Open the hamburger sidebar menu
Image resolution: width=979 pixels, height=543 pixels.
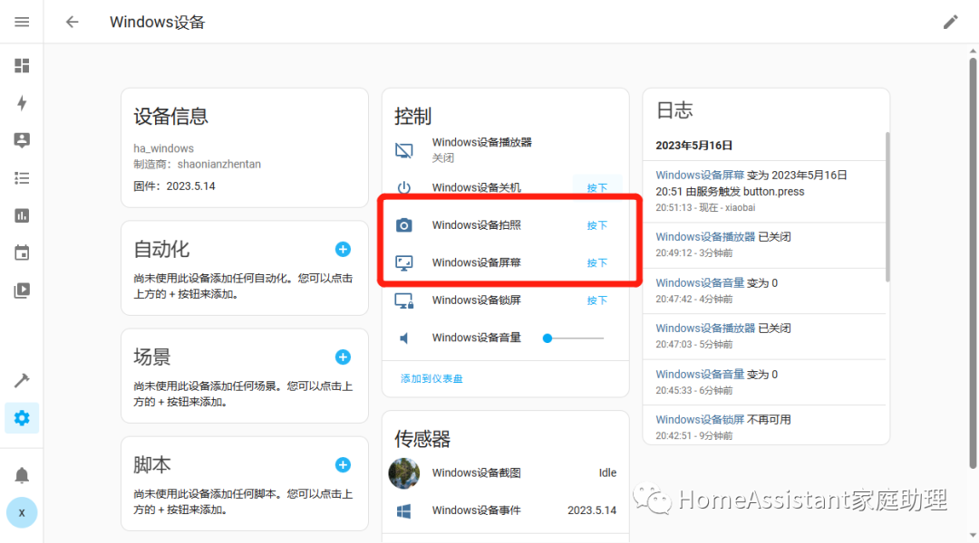point(22,22)
